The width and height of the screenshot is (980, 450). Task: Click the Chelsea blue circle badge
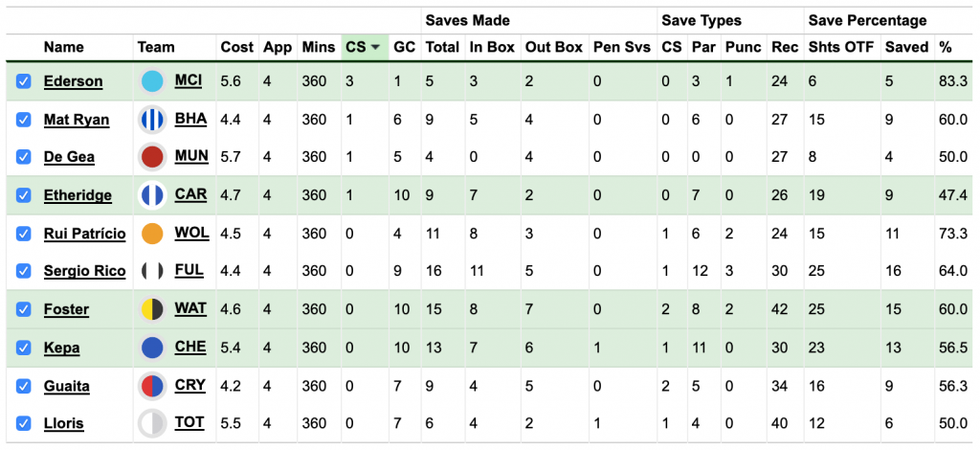click(152, 348)
